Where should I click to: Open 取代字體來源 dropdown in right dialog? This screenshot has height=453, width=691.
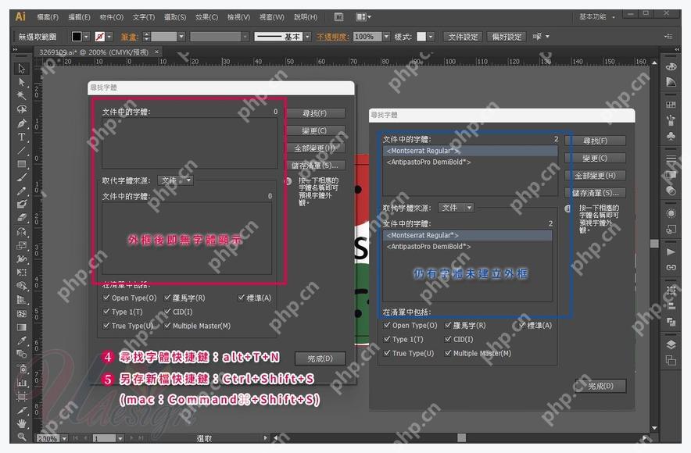456,208
